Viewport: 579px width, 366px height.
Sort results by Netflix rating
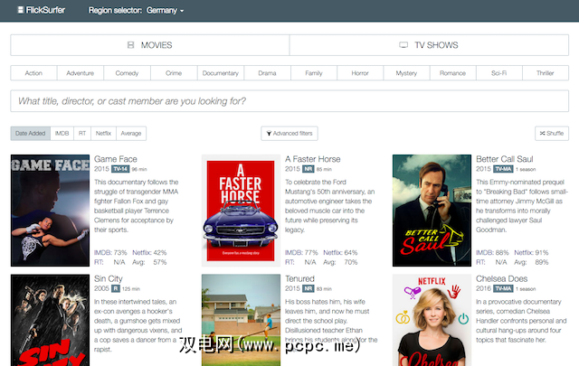pos(103,134)
